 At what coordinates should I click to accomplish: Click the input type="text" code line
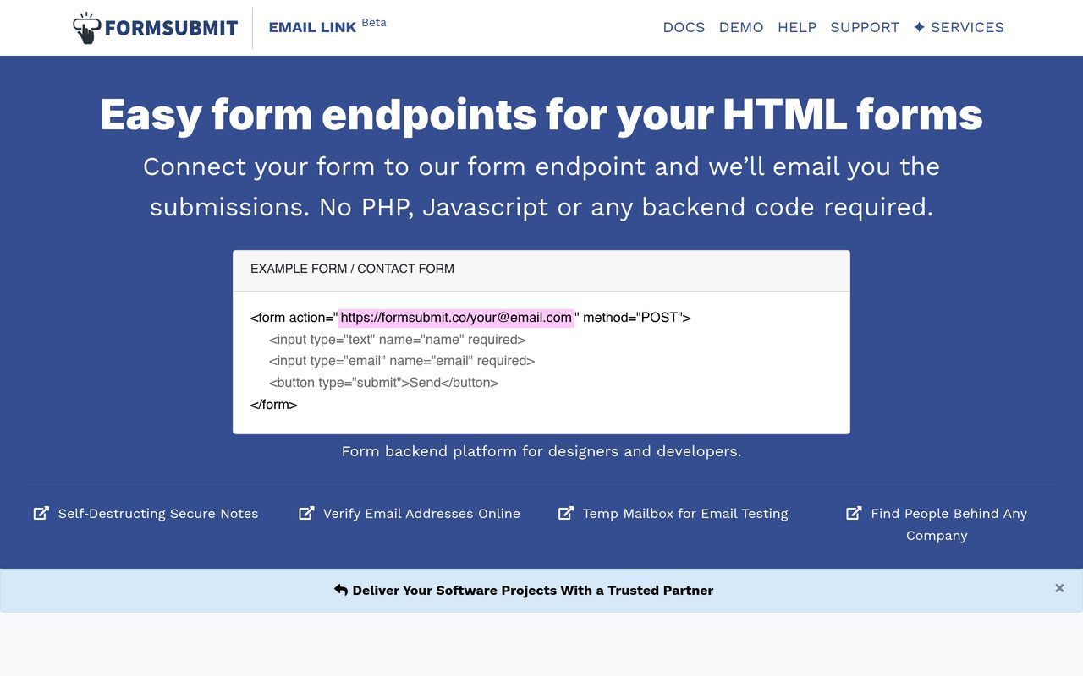pyautogui.click(x=397, y=340)
